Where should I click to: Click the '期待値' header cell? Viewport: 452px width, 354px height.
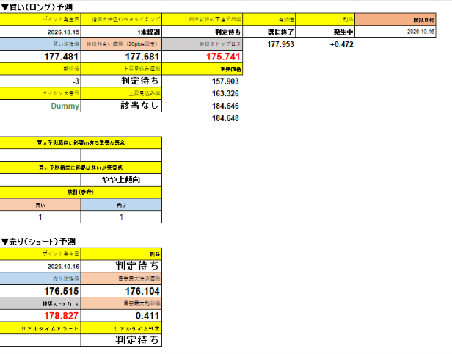[x=40, y=68]
